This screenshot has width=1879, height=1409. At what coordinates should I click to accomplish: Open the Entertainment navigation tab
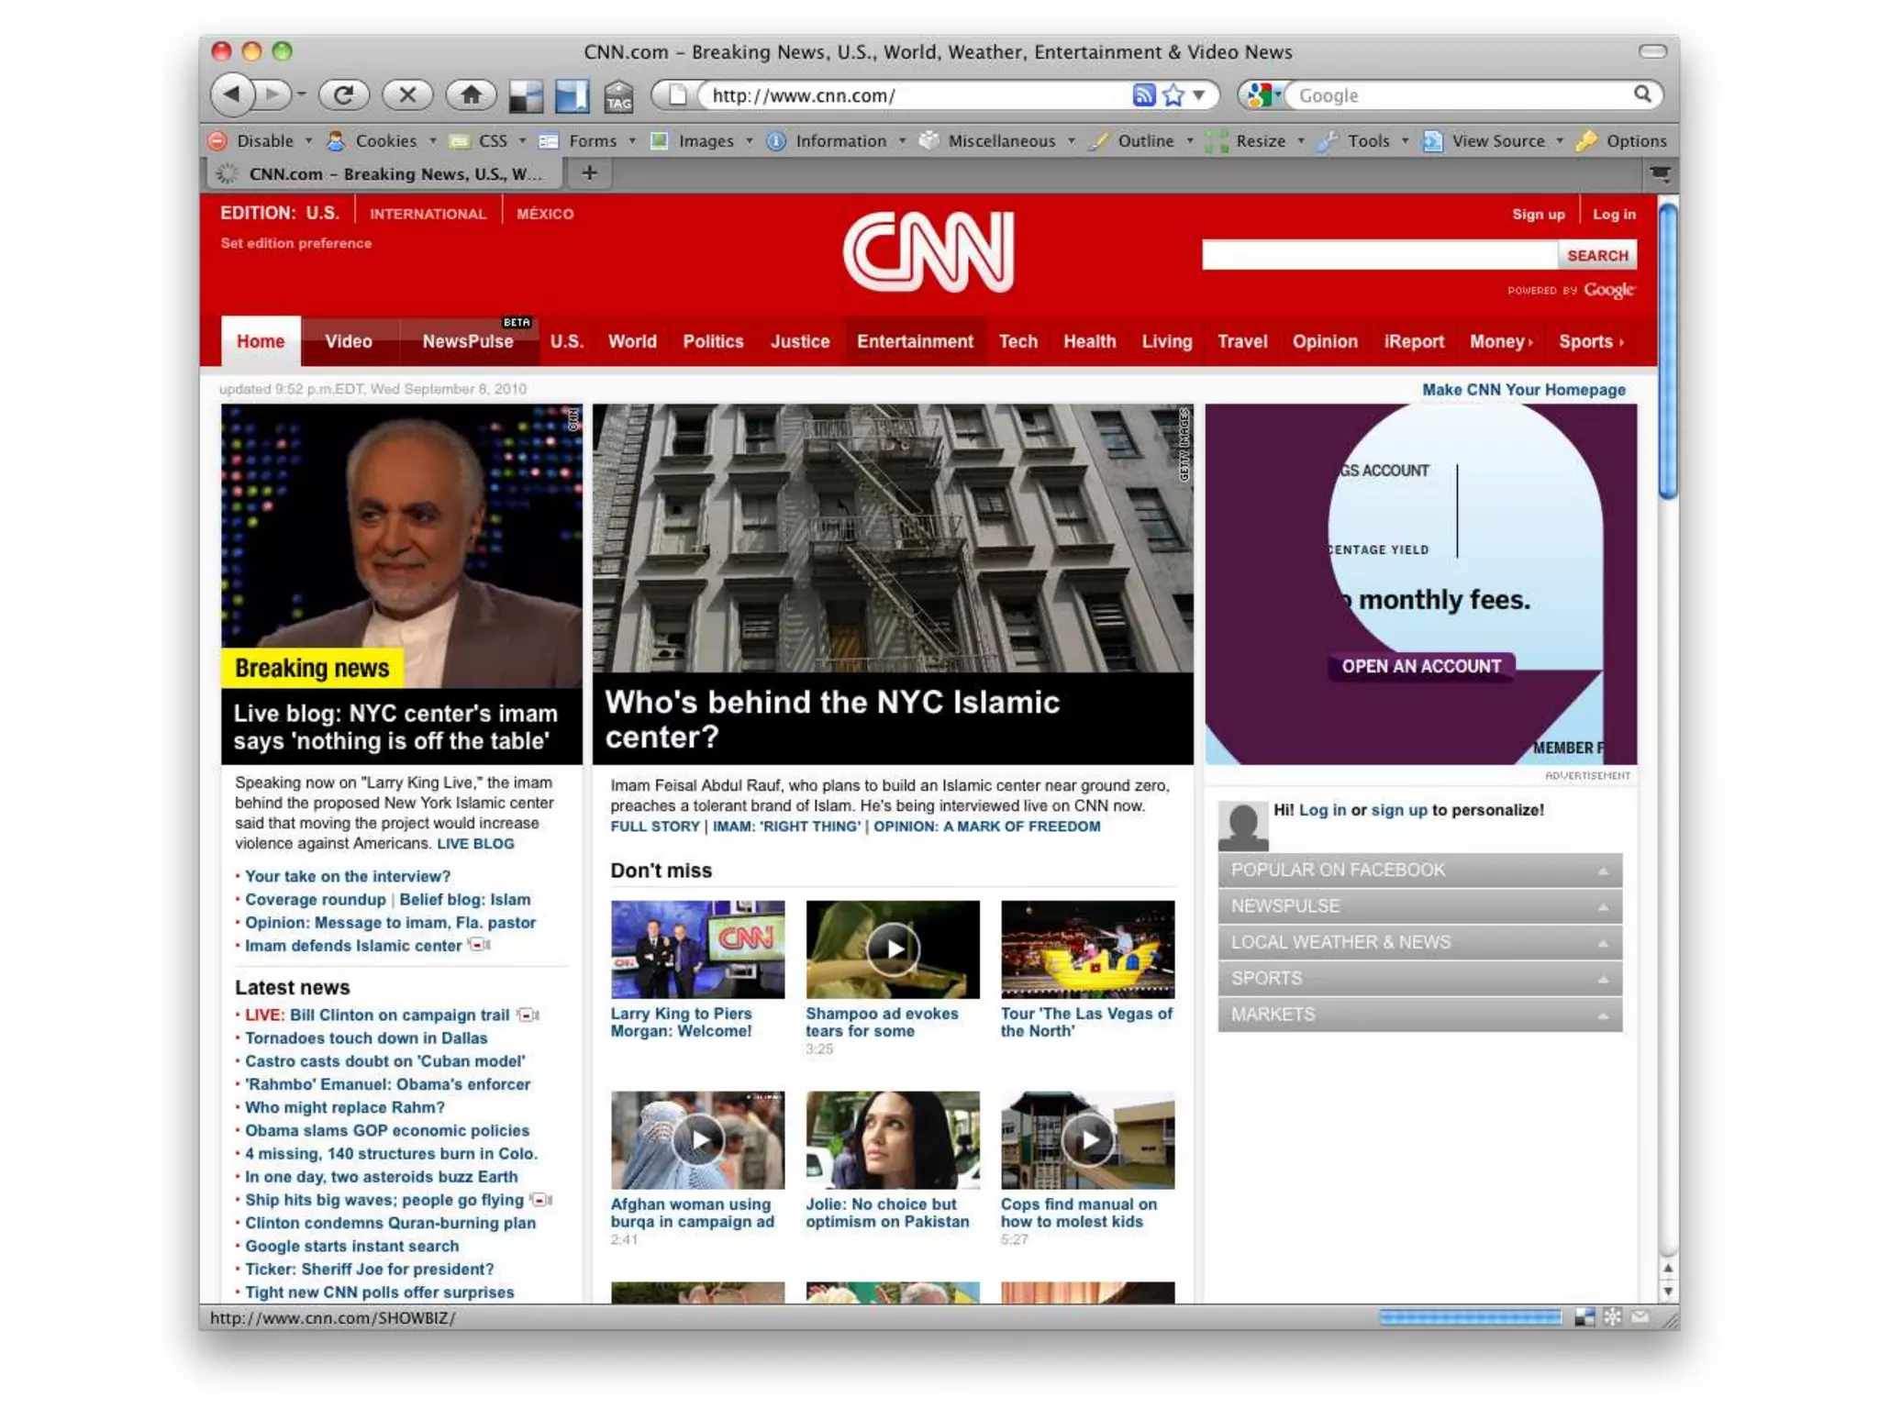coord(914,341)
